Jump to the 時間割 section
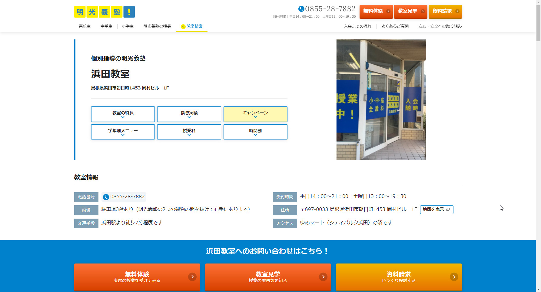The width and height of the screenshot is (541, 292). click(x=255, y=132)
